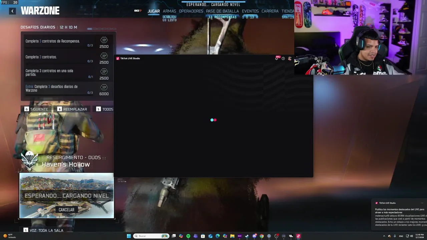Open the JUGAR tab
This screenshot has height=240, width=427.
coord(153,11)
